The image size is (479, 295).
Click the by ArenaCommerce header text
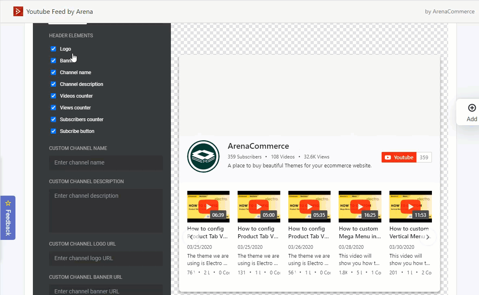[450, 12]
